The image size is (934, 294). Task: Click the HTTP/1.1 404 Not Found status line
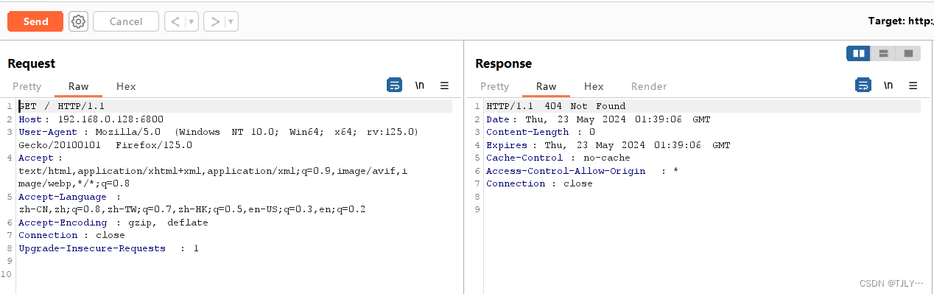[555, 106]
